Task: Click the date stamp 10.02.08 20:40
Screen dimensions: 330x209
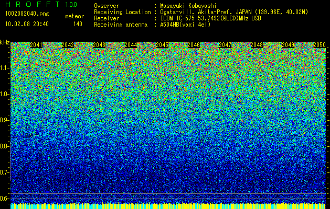Action: (x=27, y=24)
